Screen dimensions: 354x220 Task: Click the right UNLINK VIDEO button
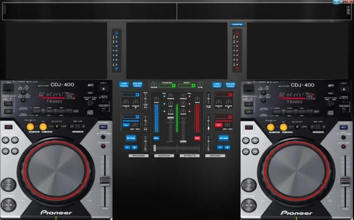click(x=230, y=85)
